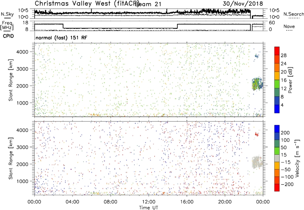Click the '12:00' time axis tick label
Screen dimensions: 304x210
click(x=149, y=202)
